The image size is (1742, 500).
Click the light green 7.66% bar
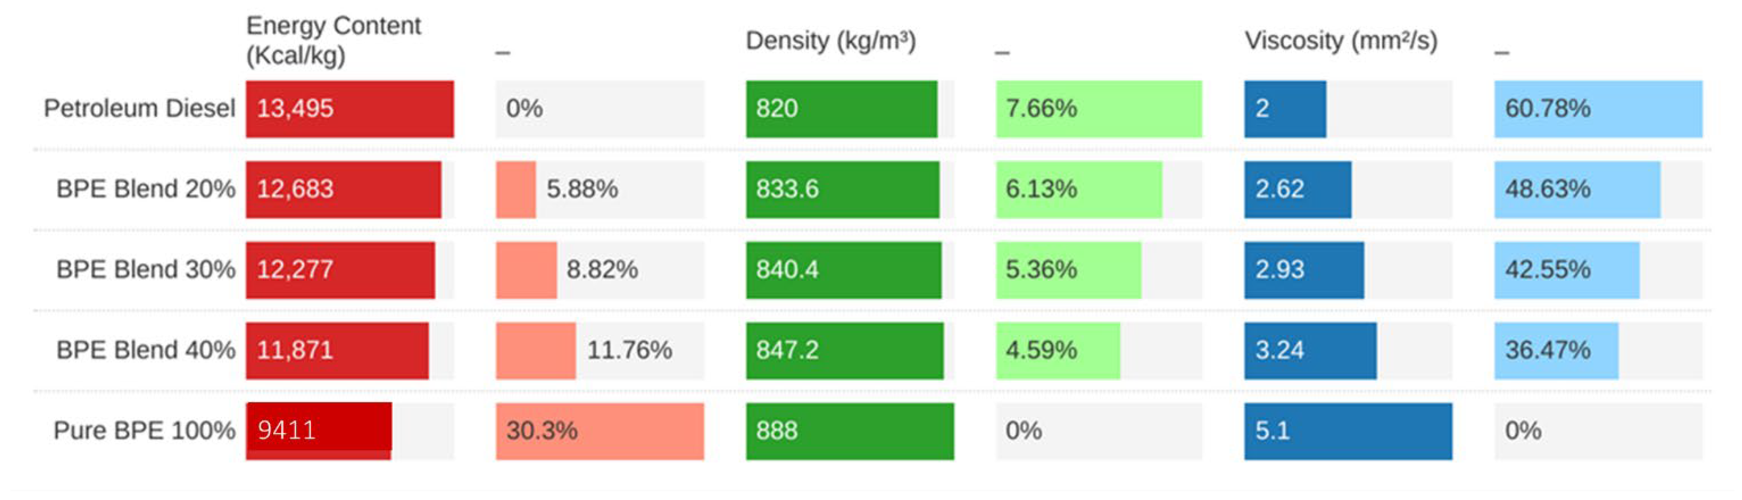[1099, 109]
